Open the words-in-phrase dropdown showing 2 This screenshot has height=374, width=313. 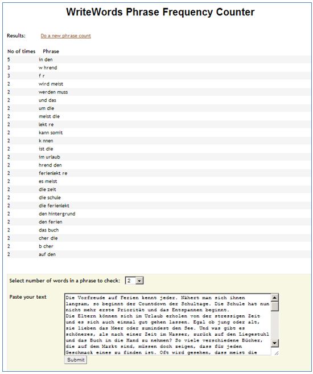pyautogui.click(x=134, y=280)
